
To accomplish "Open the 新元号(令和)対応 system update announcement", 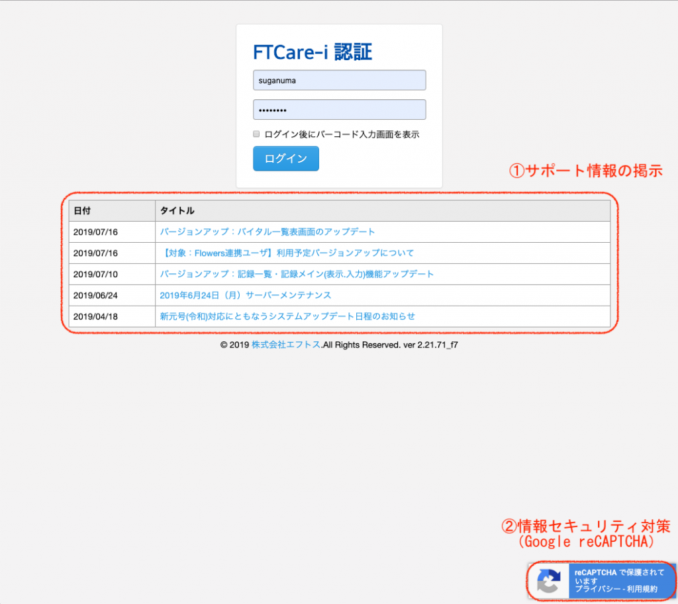I will click(x=286, y=316).
